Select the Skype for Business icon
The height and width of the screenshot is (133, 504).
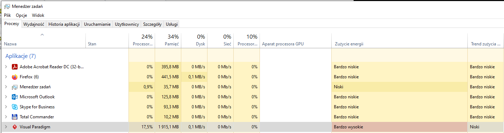click(15, 107)
